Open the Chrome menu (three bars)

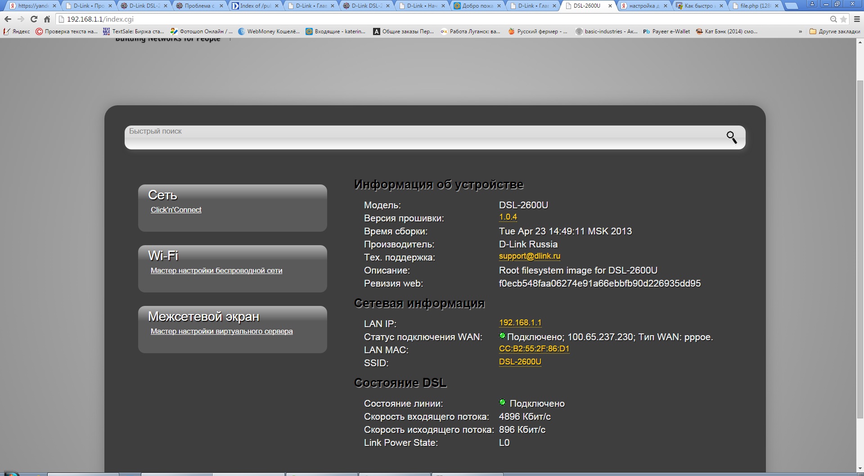(x=857, y=19)
